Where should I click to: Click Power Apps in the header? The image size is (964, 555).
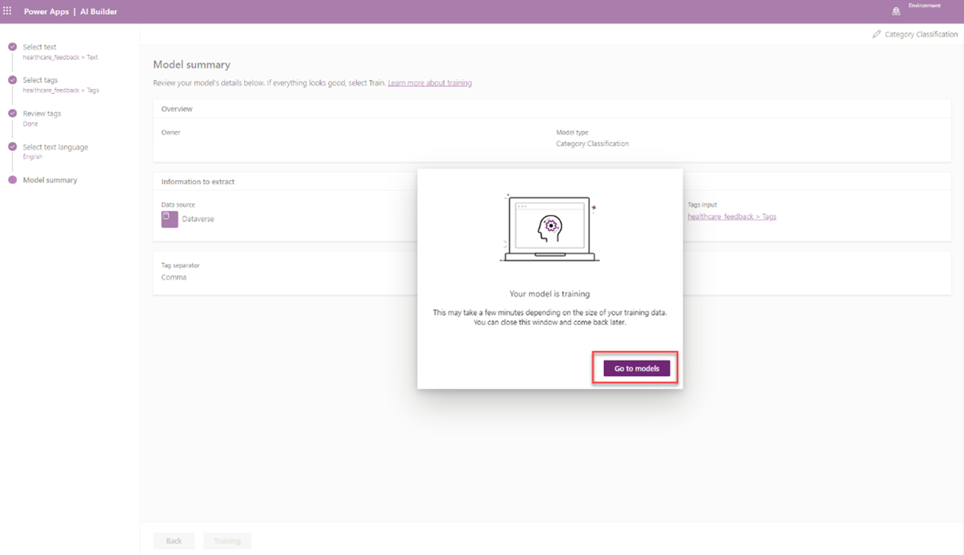pos(47,11)
